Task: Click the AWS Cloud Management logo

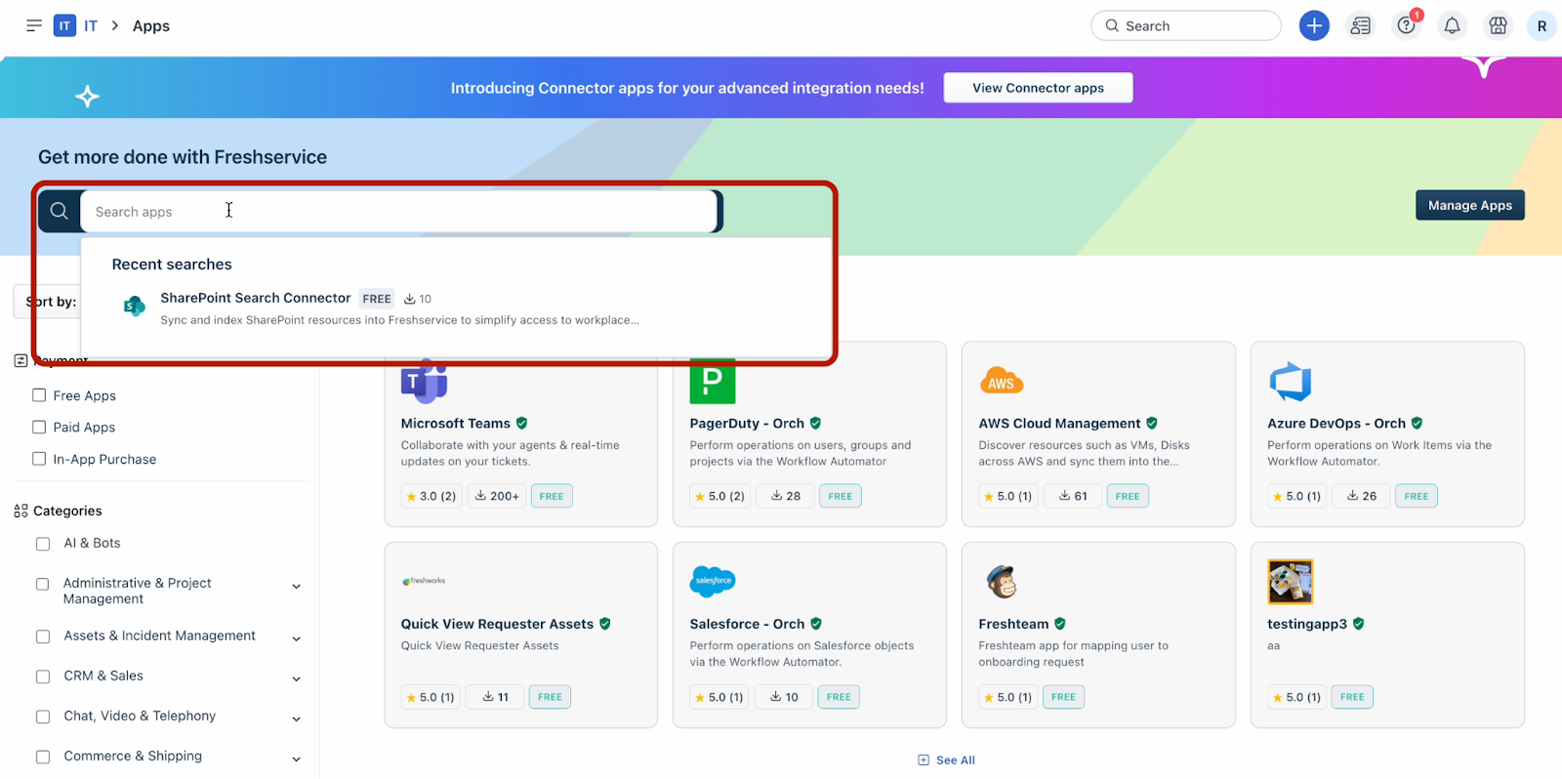Action: coord(1002,382)
